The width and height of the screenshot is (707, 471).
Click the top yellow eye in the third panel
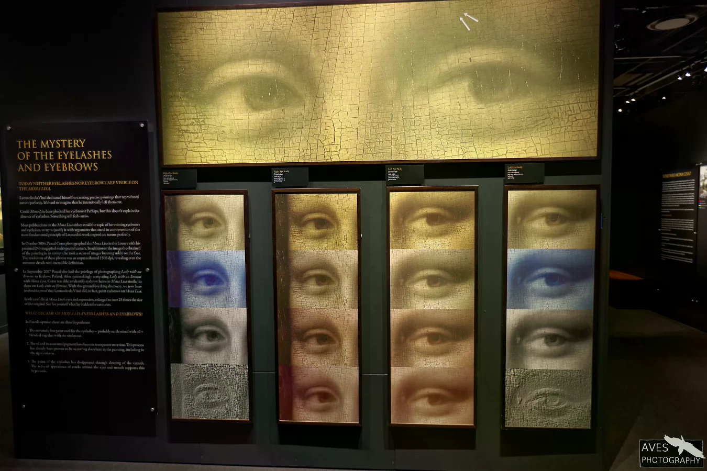(x=432, y=219)
